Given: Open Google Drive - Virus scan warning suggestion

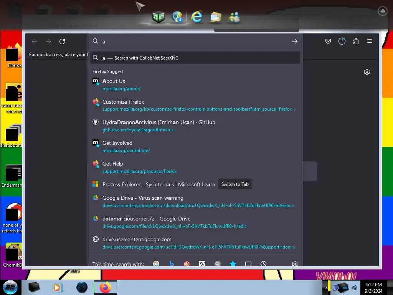Looking at the screenshot, I should pos(195,201).
